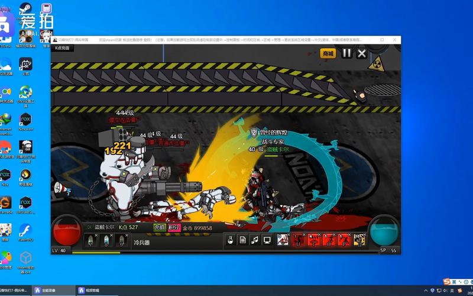
Task: Click the rank 2 shield badge
Action: 254,132
